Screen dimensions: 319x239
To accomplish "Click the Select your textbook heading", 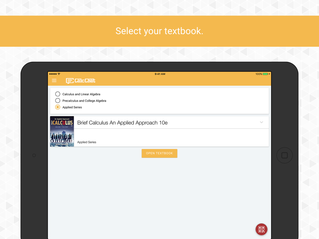I will coord(159,31).
